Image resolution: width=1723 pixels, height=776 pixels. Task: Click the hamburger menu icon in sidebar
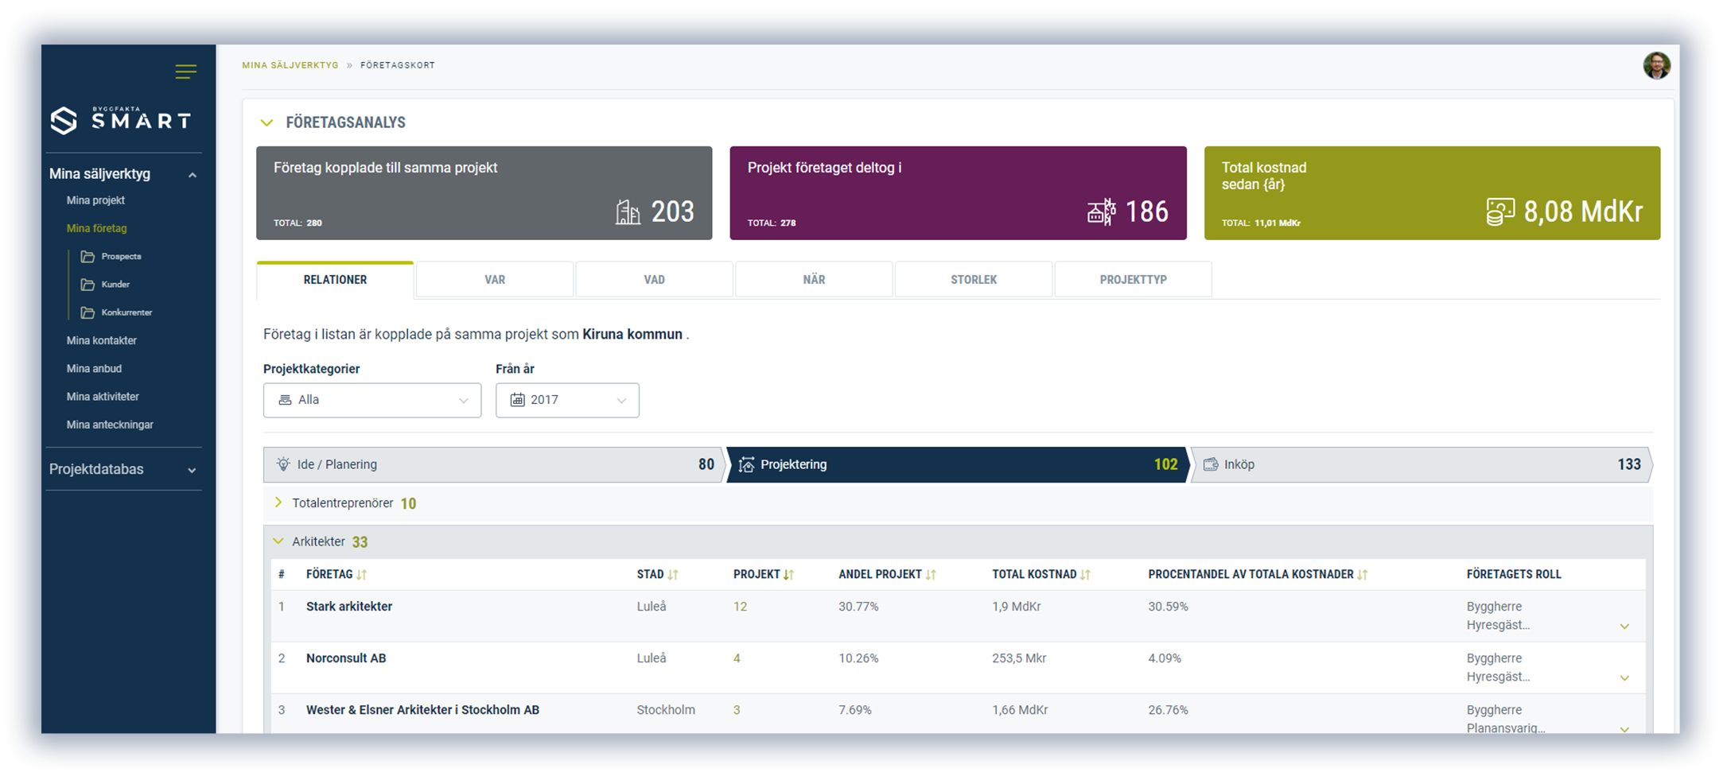coord(185,72)
